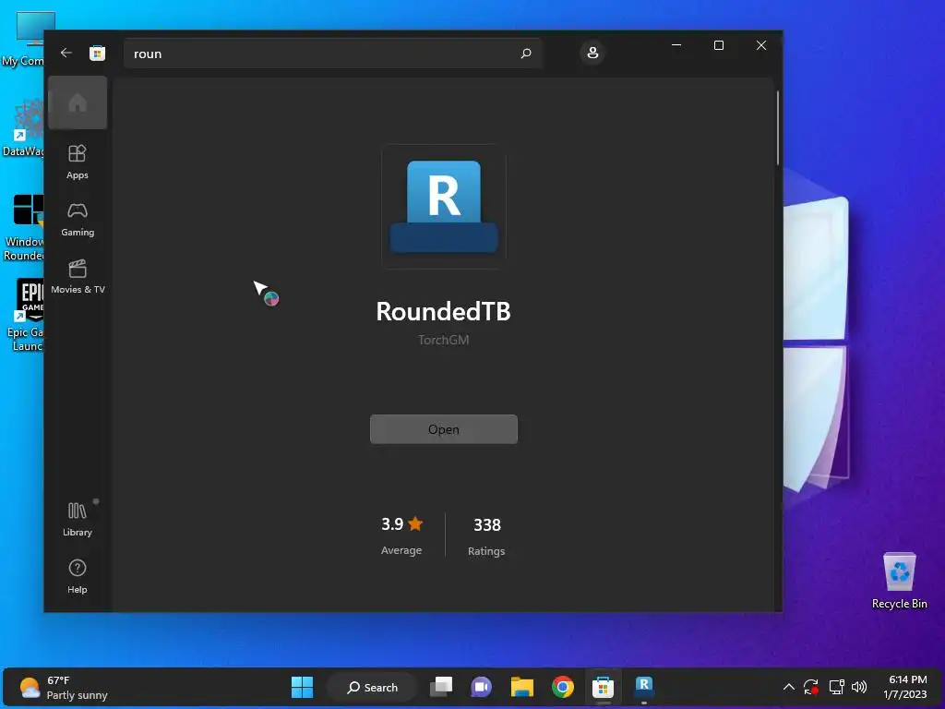Select the My Computer desktop icon
Screen dimensions: 945x709
tap(23, 39)
